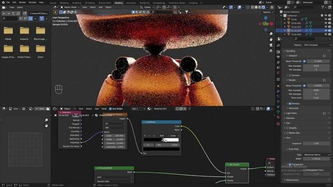Open Blackman-Harris pixel filter type dropdown
This screenshot has height=187, width=333.
click(x=317, y=155)
